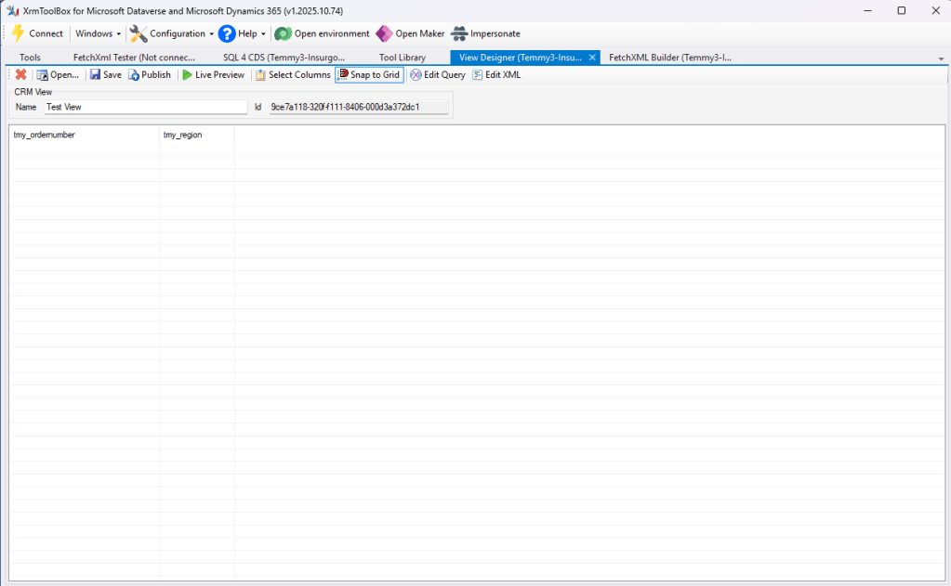951x586 pixels.
Task: Click the view Name input field
Action: click(146, 107)
